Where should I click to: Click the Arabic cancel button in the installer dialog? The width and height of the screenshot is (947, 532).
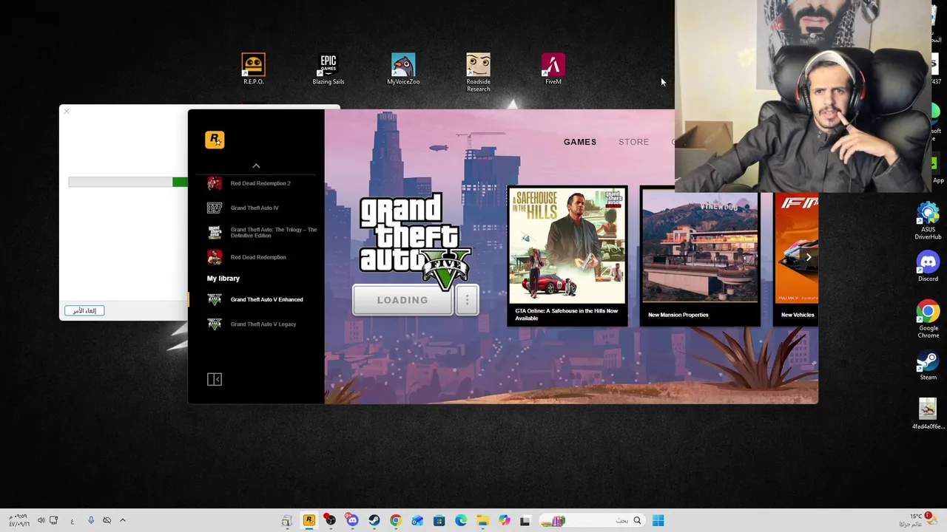pyautogui.click(x=84, y=311)
